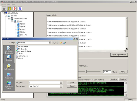Click the green log scrollbar down arrow
This screenshot has height=101, width=137.
[x=125, y=95]
